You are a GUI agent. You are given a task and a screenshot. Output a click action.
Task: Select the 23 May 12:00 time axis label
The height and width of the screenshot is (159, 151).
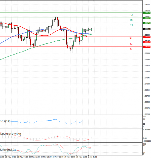pyautogui.click(x=34, y=156)
